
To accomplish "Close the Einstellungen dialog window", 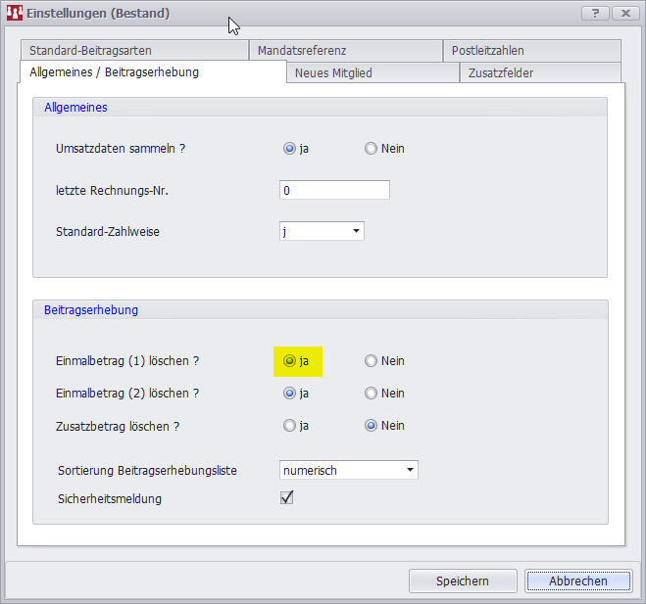I will (622, 13).
